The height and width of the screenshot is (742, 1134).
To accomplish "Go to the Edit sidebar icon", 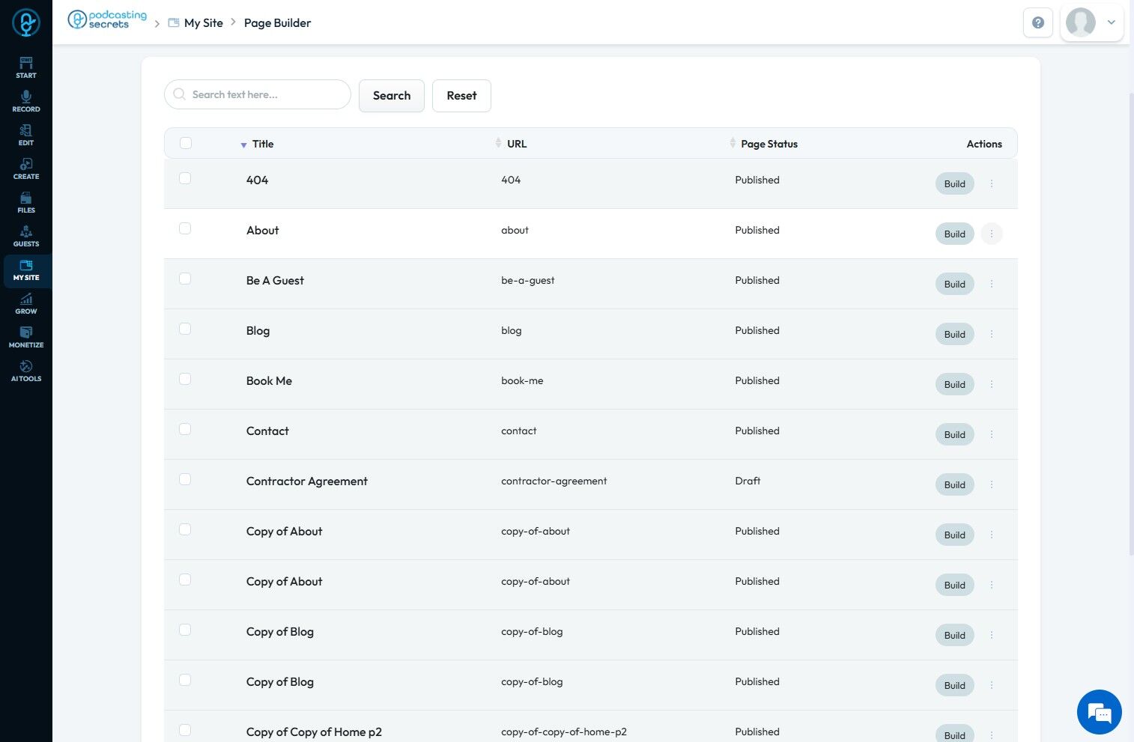I will [x=25, y=135].
